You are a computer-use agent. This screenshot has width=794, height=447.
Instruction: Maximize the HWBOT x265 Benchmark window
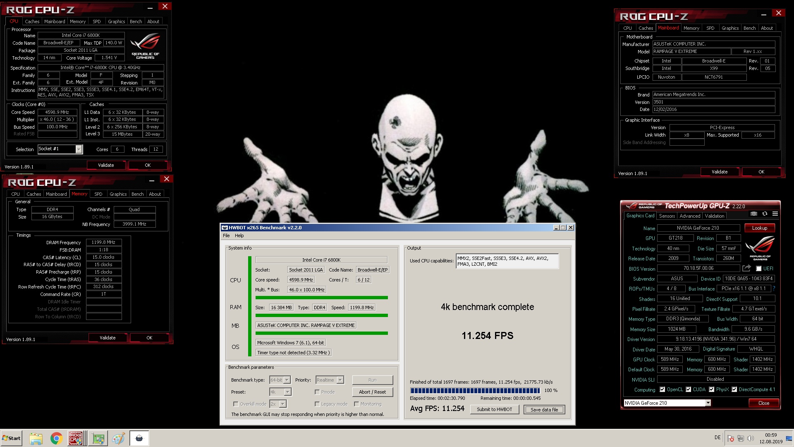[x=563, y=228]
